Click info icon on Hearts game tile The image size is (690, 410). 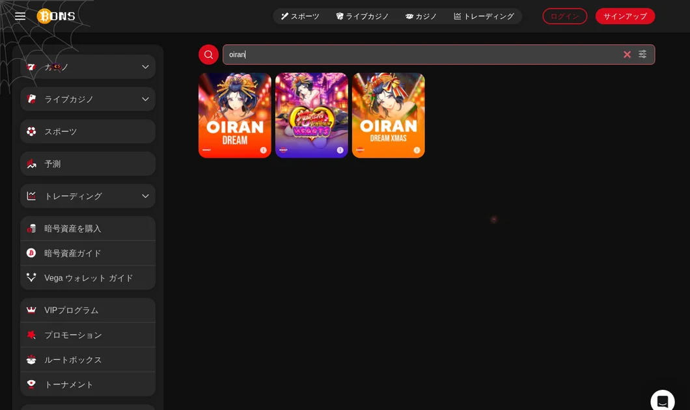click(x=340, y=150)
